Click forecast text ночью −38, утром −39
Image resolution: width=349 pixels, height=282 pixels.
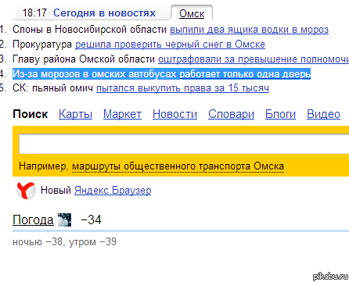coord(64,242)
